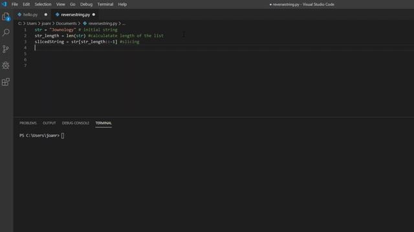Click the '#slicing' comment on line 3

129,42
